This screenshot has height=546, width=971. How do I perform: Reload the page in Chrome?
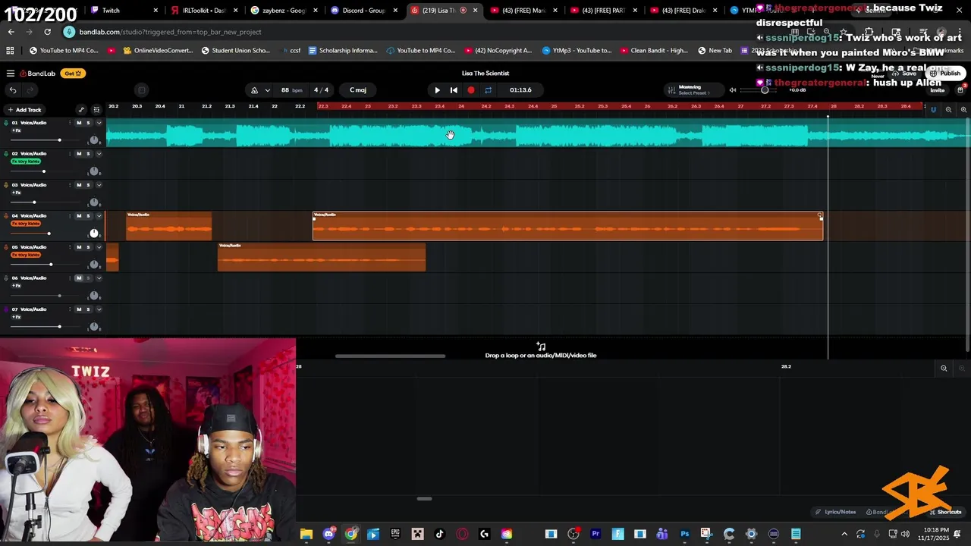47,32
